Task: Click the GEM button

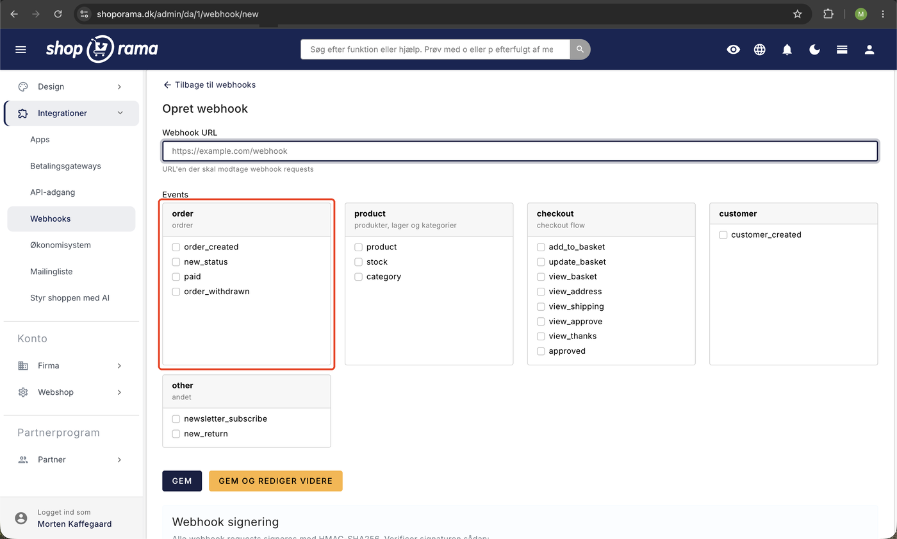Action: (x=182, y=481)
